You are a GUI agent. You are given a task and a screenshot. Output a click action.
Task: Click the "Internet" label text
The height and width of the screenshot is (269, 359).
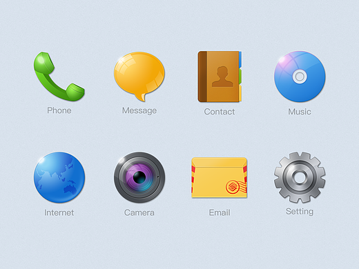(59, 212)
